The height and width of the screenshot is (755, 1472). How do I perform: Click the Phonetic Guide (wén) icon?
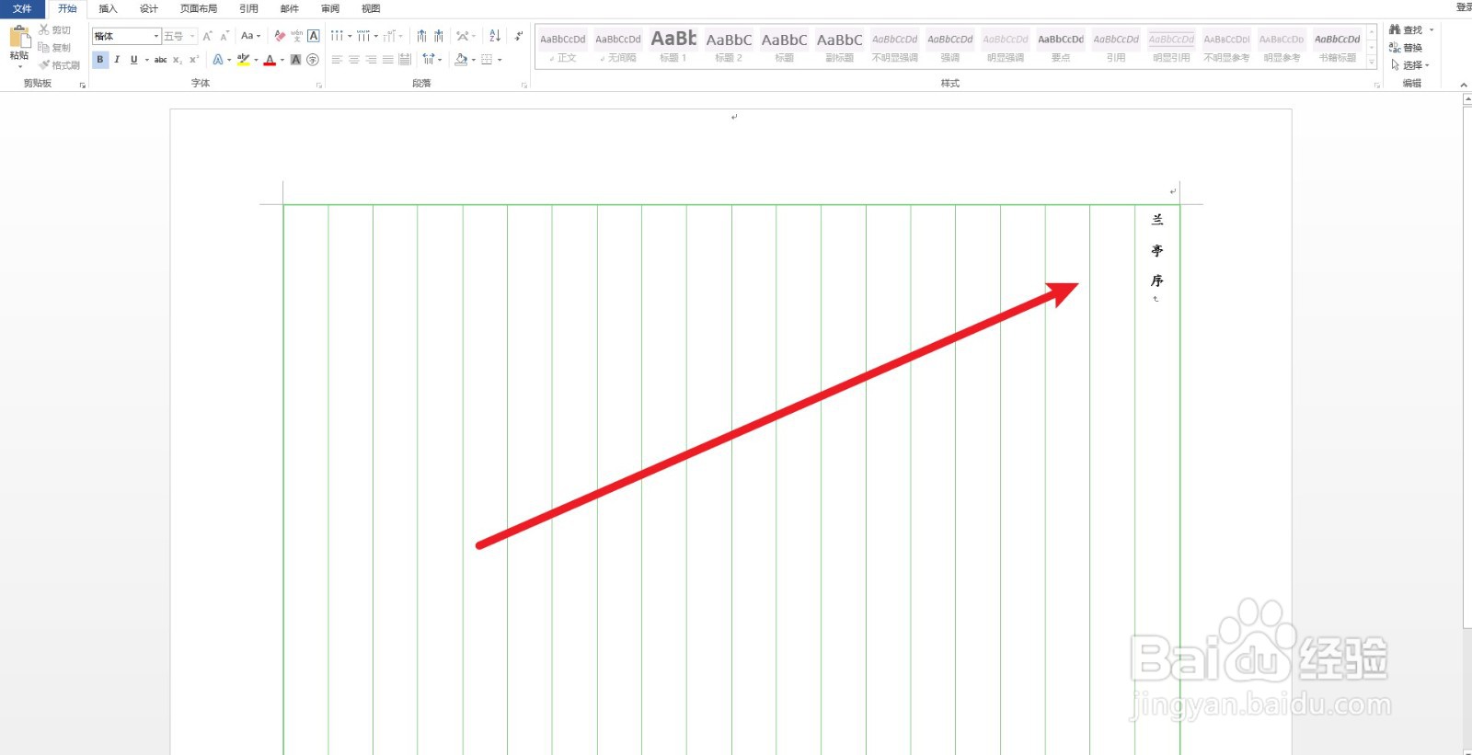click(296, 36)
